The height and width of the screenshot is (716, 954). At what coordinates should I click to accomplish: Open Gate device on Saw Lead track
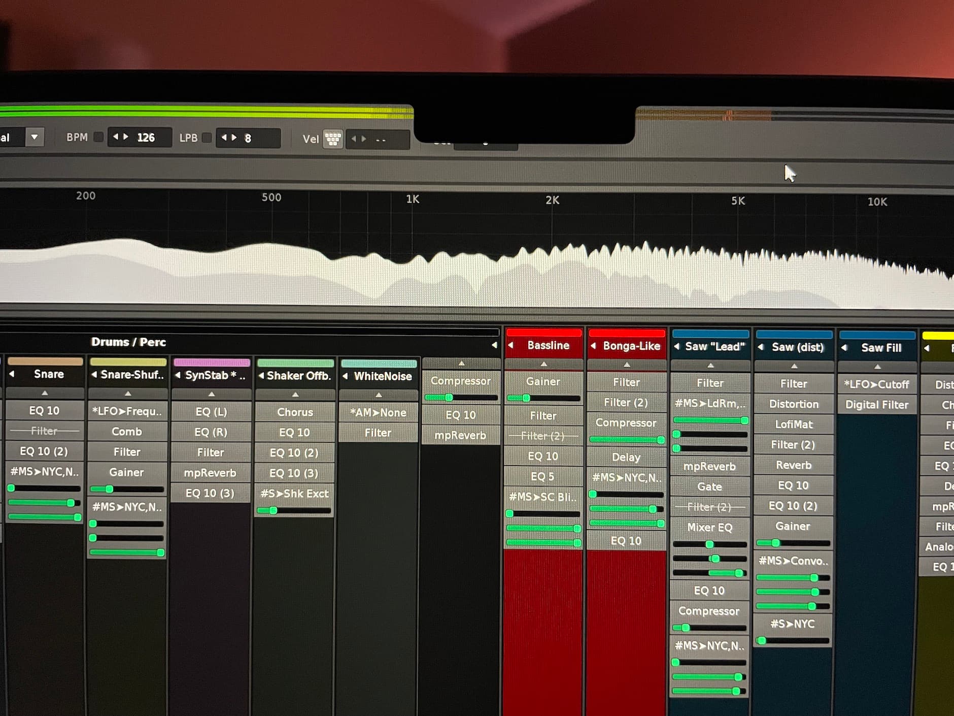pos(709,486)
